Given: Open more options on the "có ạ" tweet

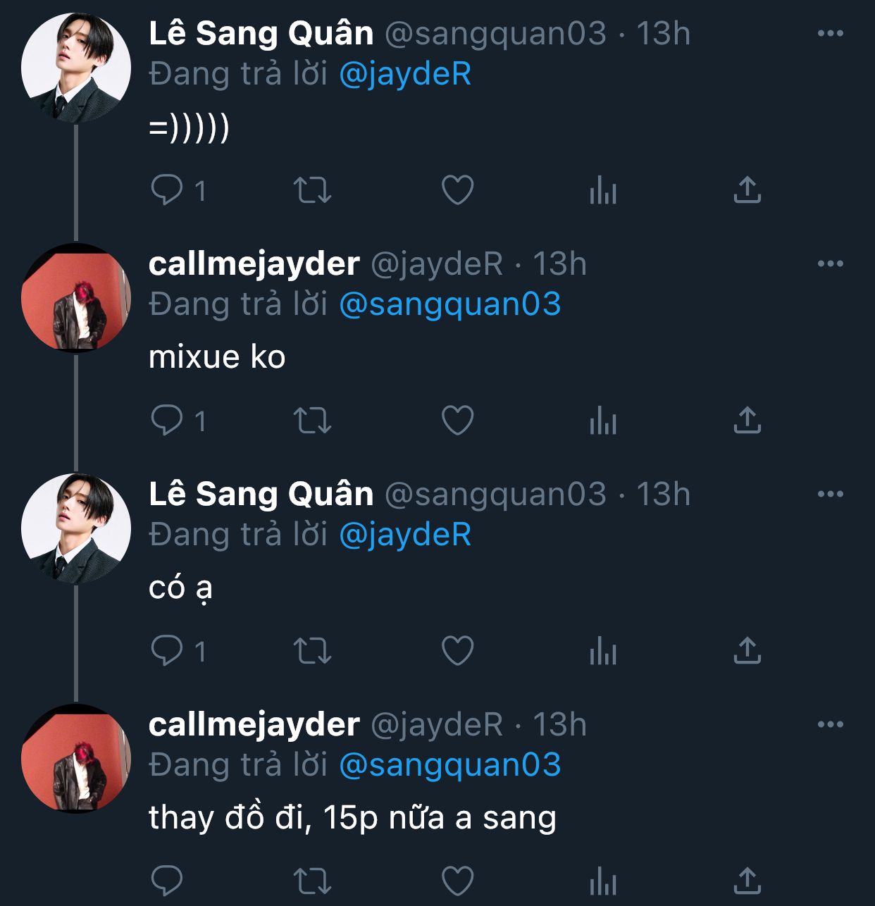Looking at the screenshot, I should point(830,494).
